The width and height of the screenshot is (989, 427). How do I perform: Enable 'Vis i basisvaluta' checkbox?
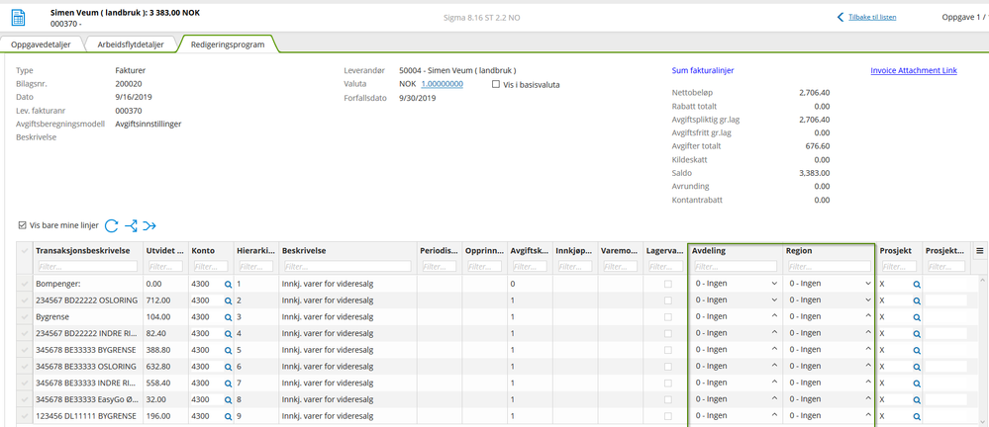point(496,85)
